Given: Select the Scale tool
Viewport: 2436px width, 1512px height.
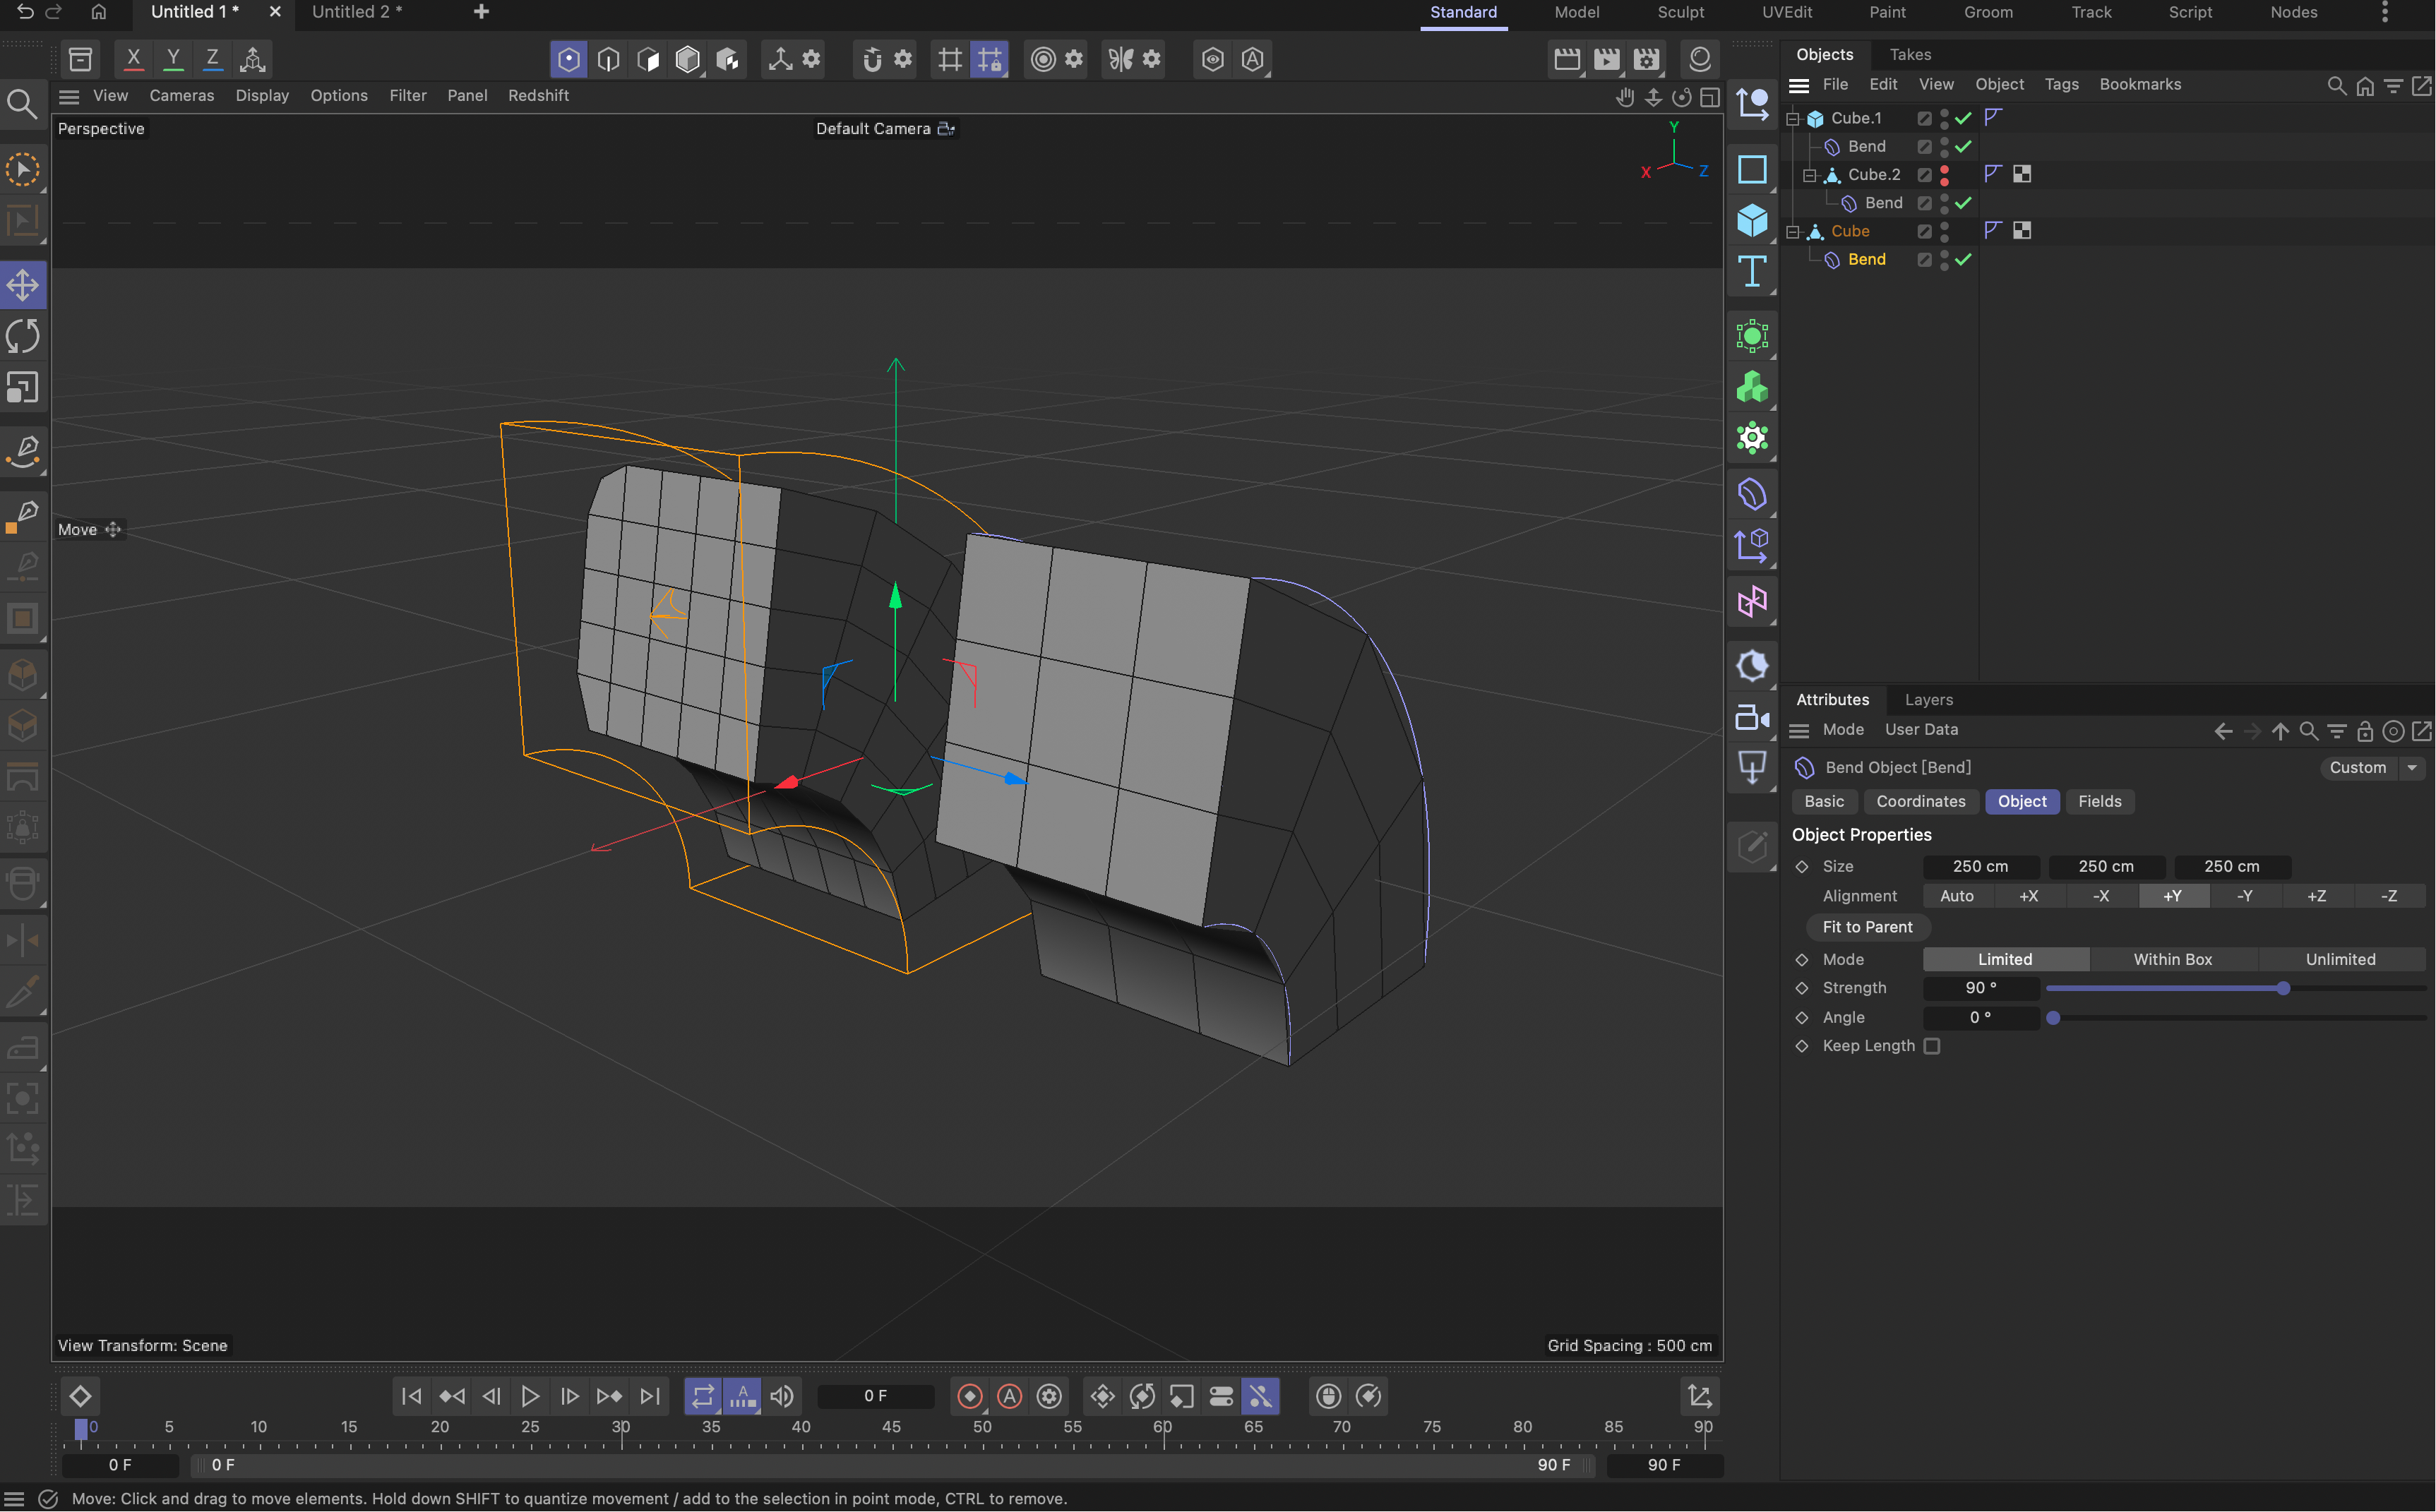Looking at the screenshot, I should tap(23, 387).
